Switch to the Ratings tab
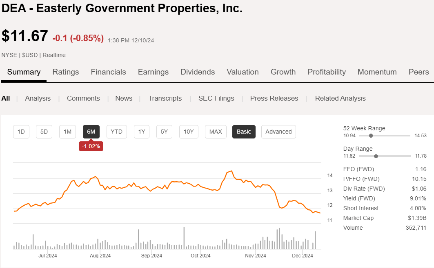This screenshot has width=434, height=268. click(65, 72)
